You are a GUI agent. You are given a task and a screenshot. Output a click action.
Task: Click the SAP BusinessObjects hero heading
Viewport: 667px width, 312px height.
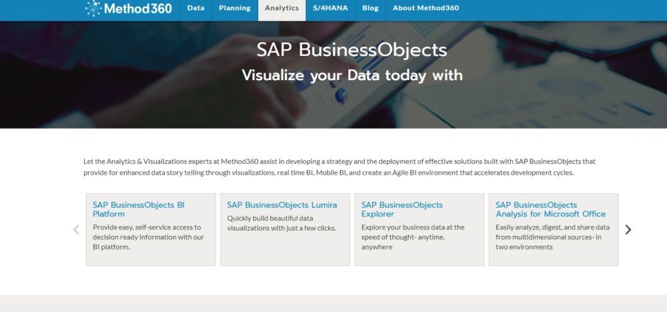(352, 50)
